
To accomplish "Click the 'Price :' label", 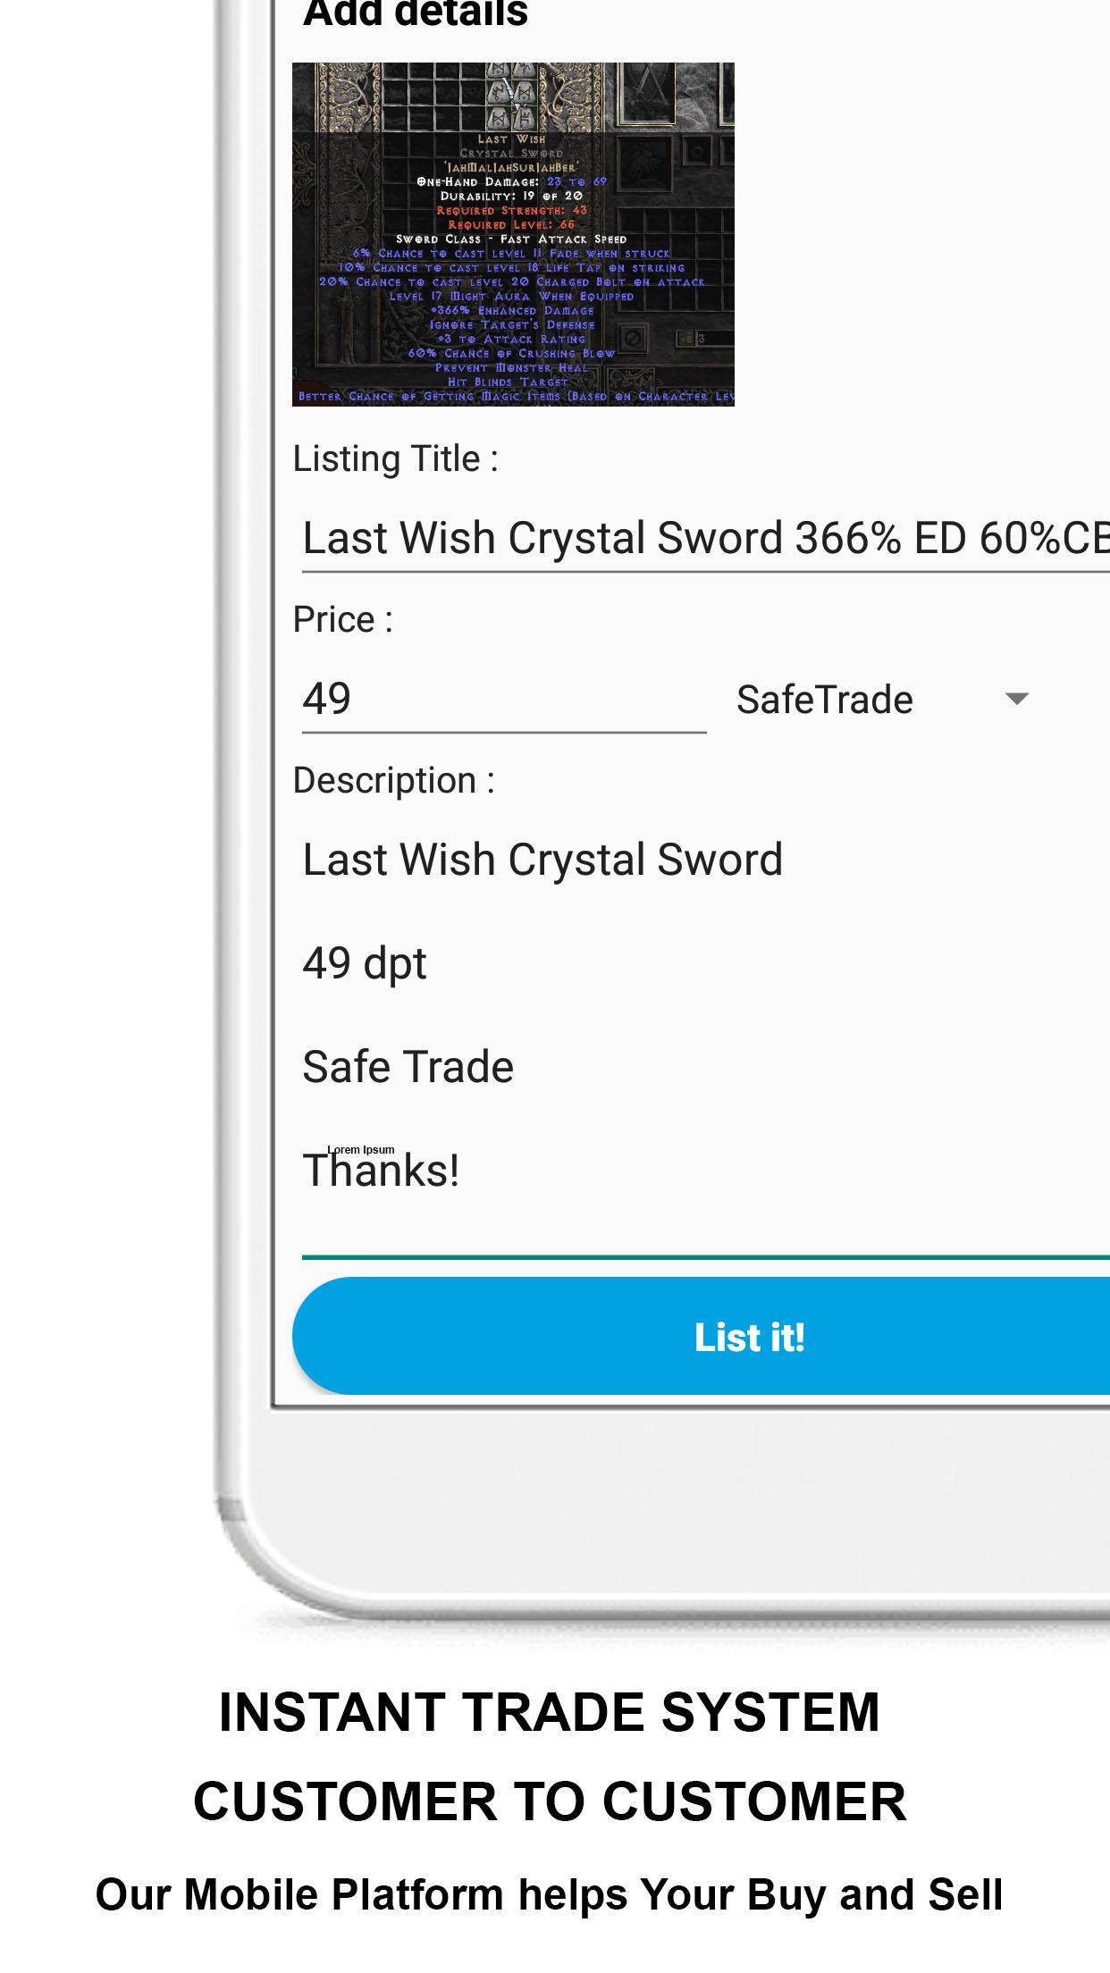I will point(343,619).
